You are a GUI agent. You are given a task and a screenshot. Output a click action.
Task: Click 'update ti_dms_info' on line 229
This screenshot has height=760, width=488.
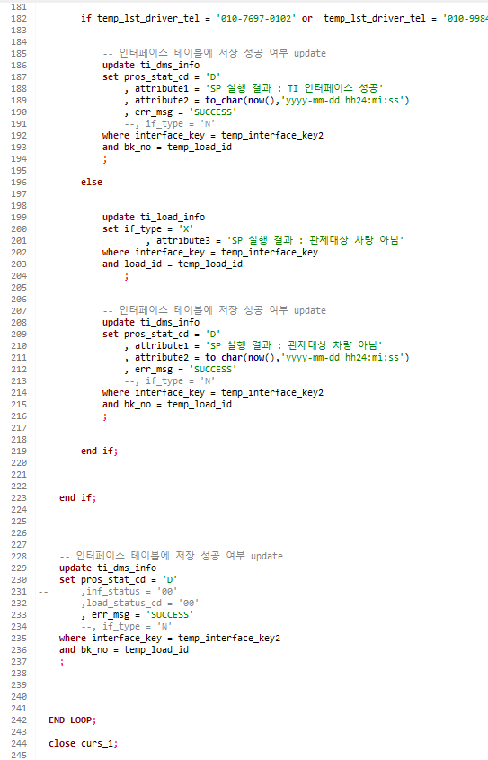[x=108, y=568]
